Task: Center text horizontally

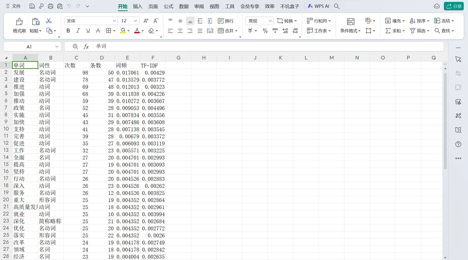Action: tap(180, 31)
